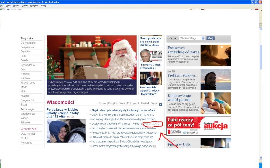Read the Benedykt XVI news item
This screenshot has height=168, width=270.
tap(124, 119)
